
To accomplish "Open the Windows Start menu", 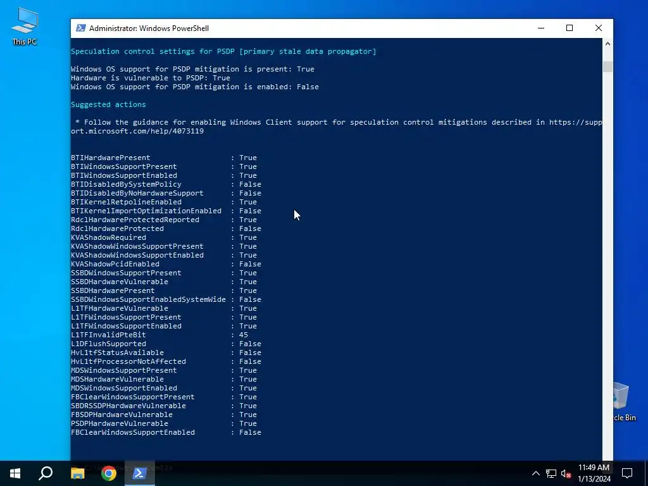I will point(15,473).
